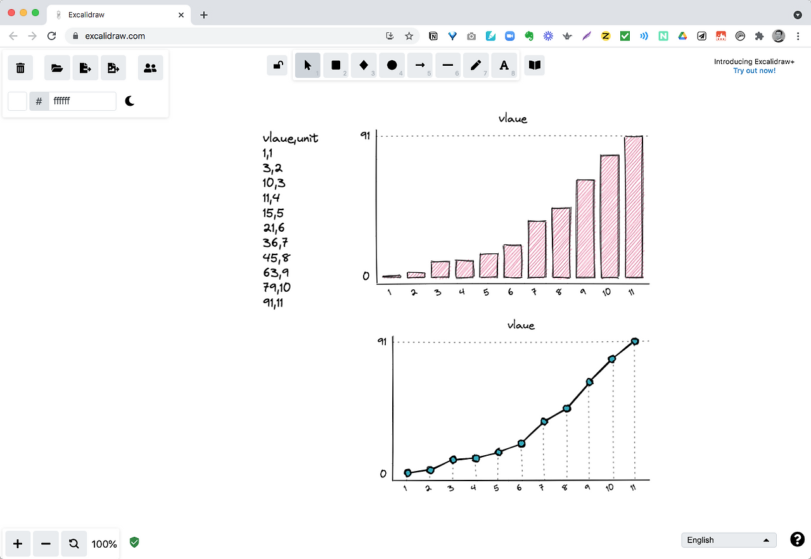Open the Chrome profile avatar
This screenshot has height=559, width=811.
coord(779,36)
